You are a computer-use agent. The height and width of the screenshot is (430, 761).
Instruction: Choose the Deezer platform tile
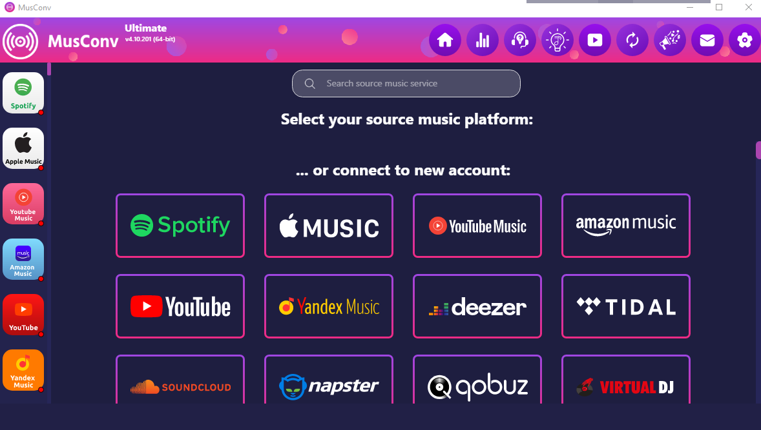[x=477, y=306]
